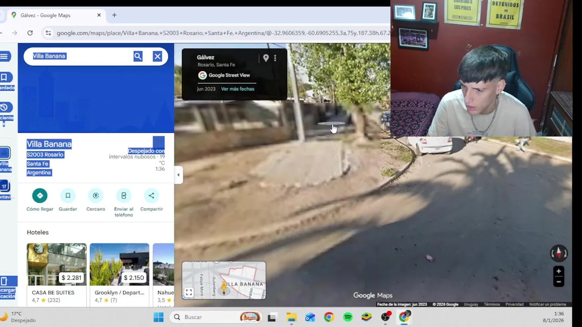Open the three-dot menu in Street View card
Screen dimensions: 582x327
[x=275, y=58]
